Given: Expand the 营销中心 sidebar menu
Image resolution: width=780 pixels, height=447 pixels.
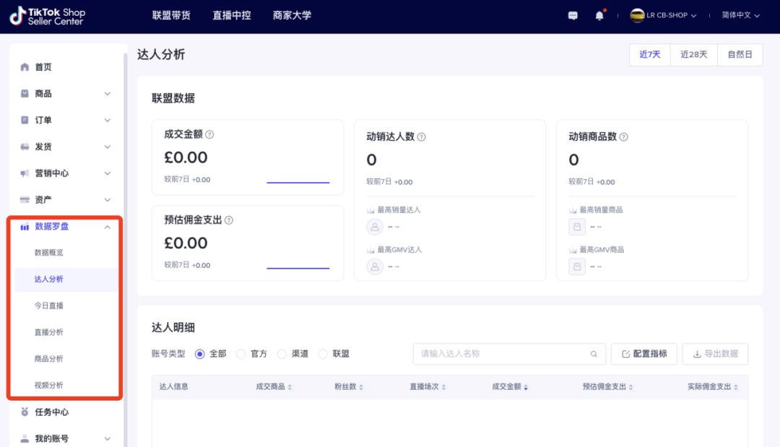Looking at the screenshot, I should (107, 173).
